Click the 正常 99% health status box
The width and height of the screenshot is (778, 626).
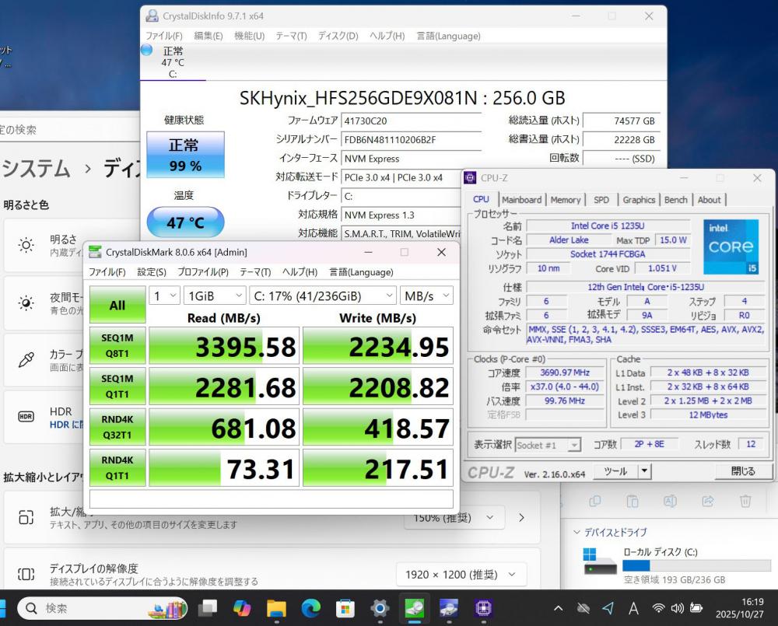coord(184,154)
